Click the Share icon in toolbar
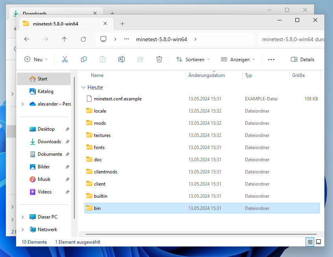333x257 pixels. click(x=140, y=59)
